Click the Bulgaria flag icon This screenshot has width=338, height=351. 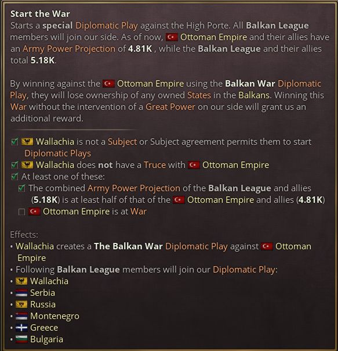pyautogui.click(x=21, y=339)
